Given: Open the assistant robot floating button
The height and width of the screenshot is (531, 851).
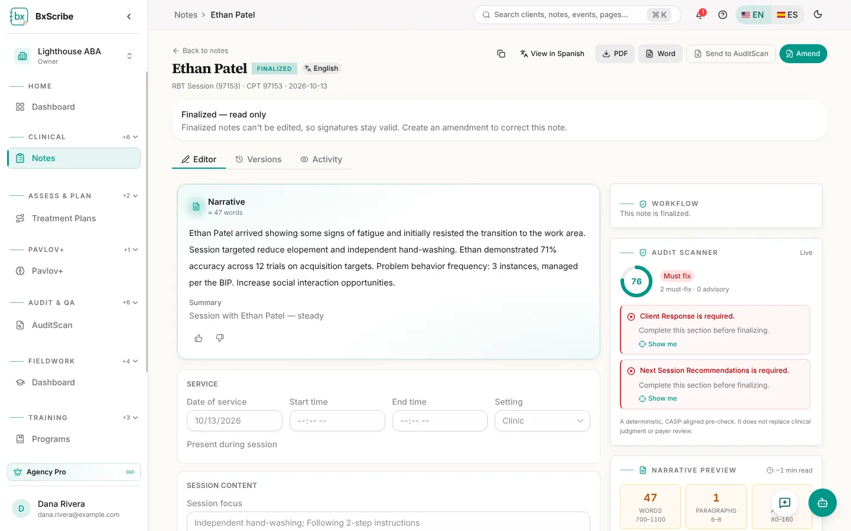Looking at the screenshot, I should tap(823, 503).
